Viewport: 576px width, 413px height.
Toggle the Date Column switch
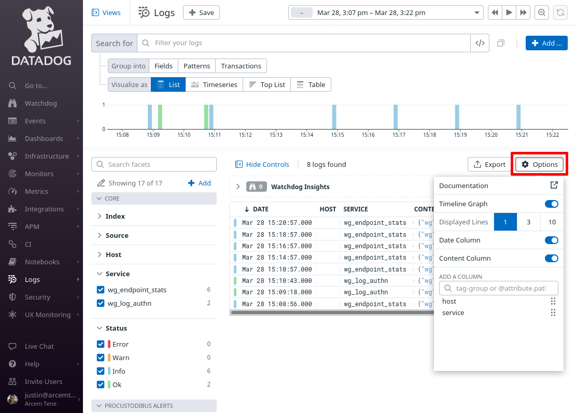(x=552, y=240)
